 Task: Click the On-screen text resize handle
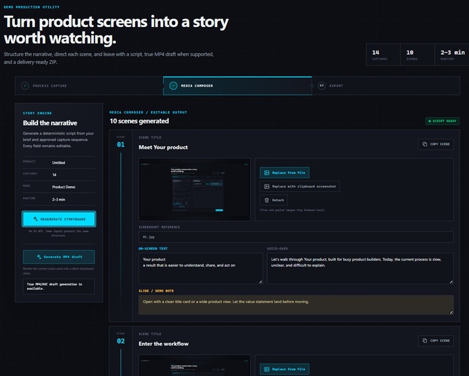[x=260, y=282]
